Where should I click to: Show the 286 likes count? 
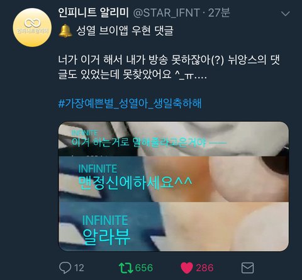pos(204,268)
